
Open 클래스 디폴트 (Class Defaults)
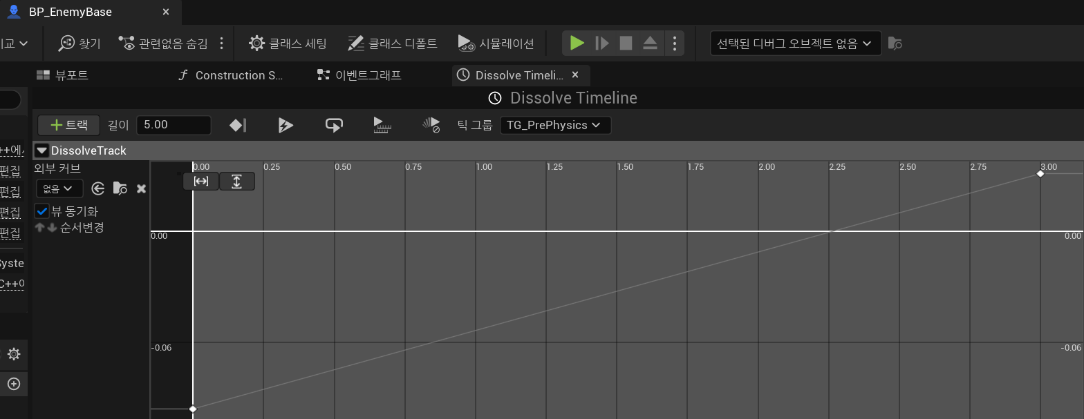[x=392, y=43]
